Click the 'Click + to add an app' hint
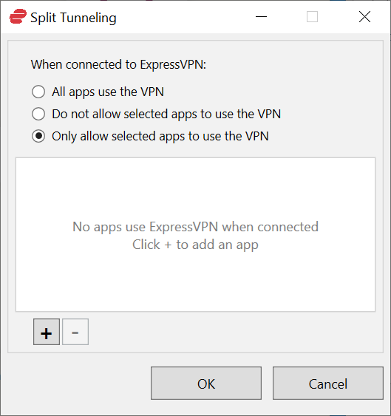This screenshot has width=391, height=416. [195, 245]
